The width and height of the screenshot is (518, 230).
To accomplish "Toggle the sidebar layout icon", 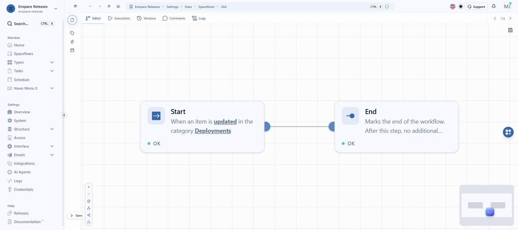I will pos(76,6).
